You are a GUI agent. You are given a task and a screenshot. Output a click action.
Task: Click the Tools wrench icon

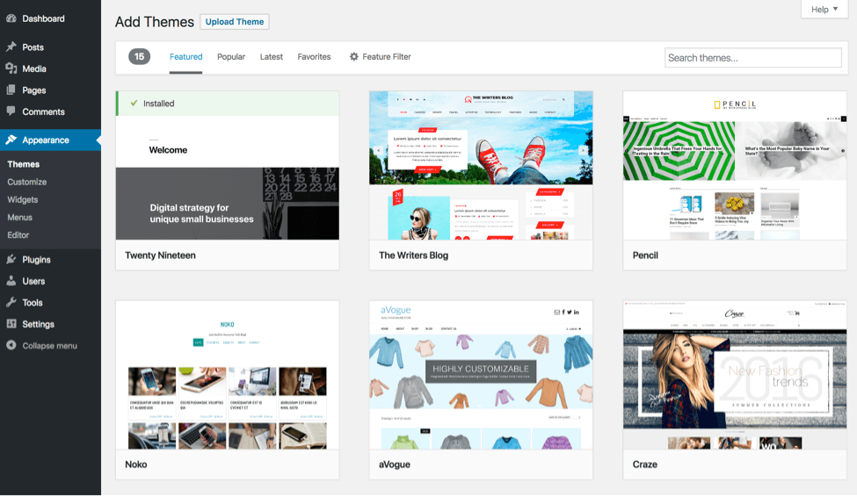click(11, 302)
